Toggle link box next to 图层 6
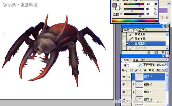The image size is (172, 106). (129, 84)
